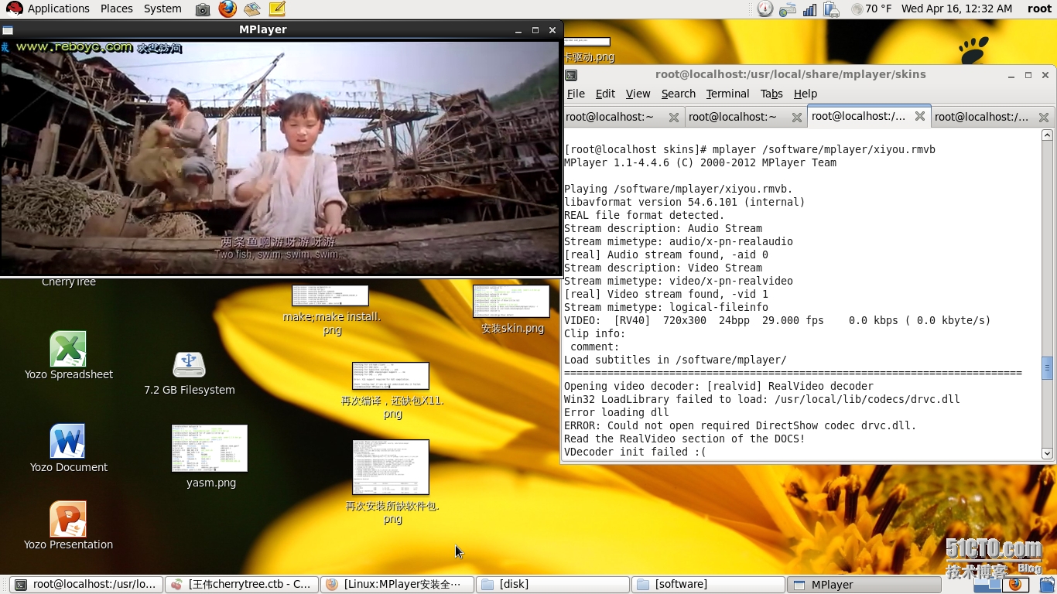Open the View menu in the terminal
This screenshot has width=1057, height=594.
point(638,94)
